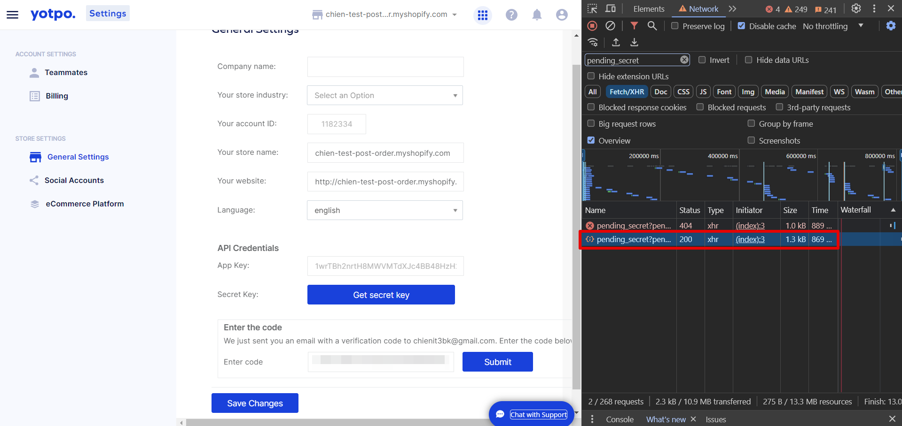
Task: Check Hide data URLs
Action: [748, 60]
